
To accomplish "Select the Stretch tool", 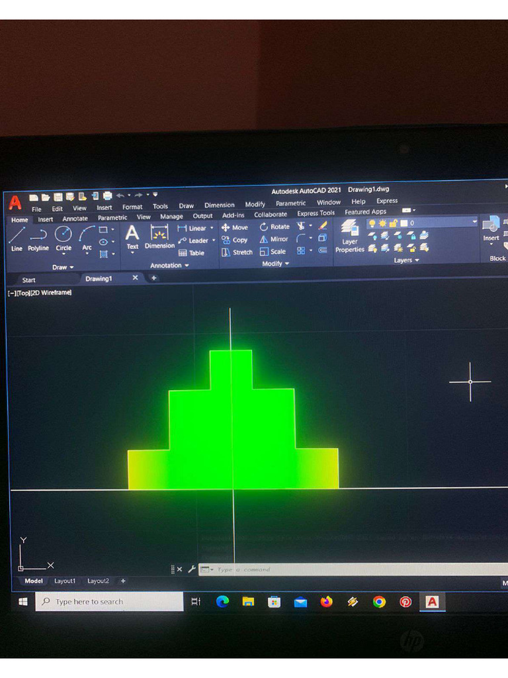I will pyautogui.click(x=237, y=252).
